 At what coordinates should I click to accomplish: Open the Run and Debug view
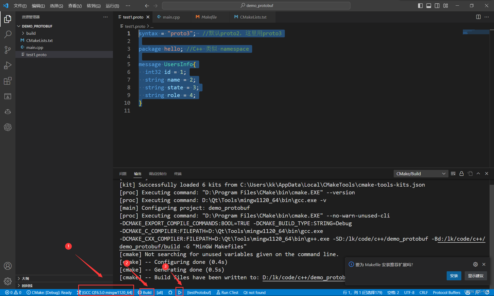tap(8, 65)
